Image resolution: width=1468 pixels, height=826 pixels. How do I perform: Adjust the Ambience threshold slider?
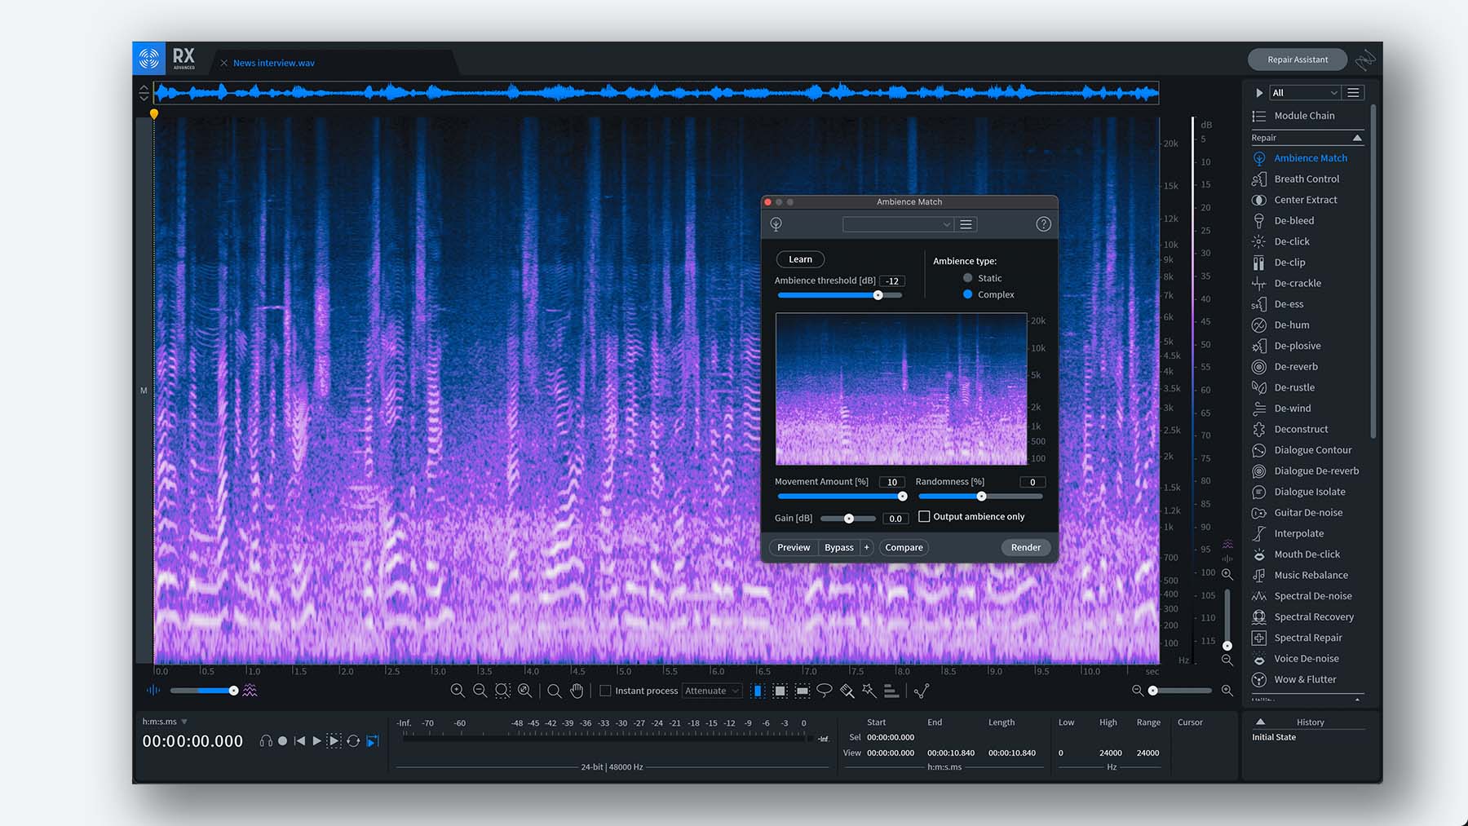point(878,295)
